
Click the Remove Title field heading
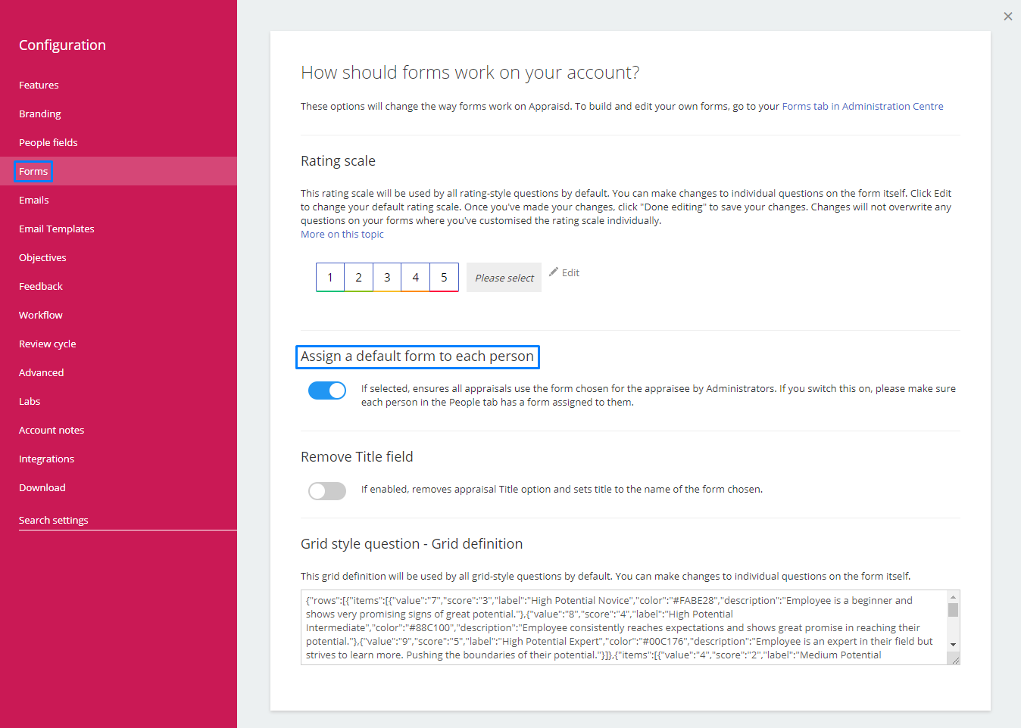click(357, 456)
